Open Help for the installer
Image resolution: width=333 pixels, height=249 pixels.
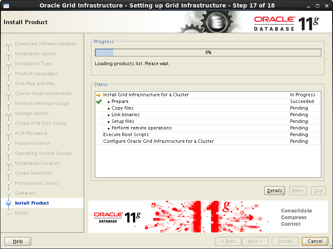click(18, 242)
